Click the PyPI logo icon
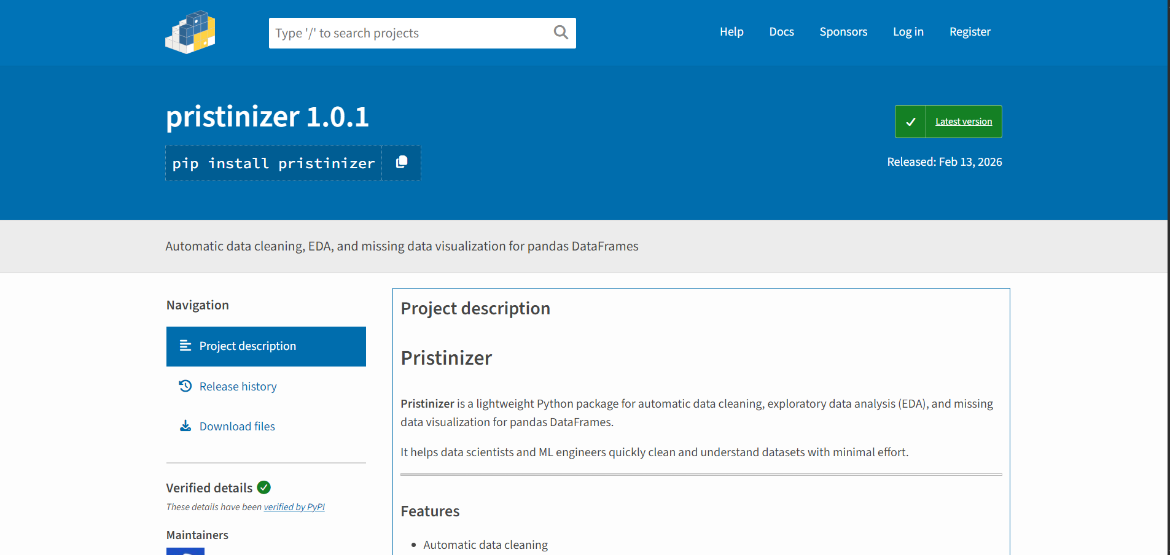This screenshot has width=1170, height=555. [x=190, y=33]
